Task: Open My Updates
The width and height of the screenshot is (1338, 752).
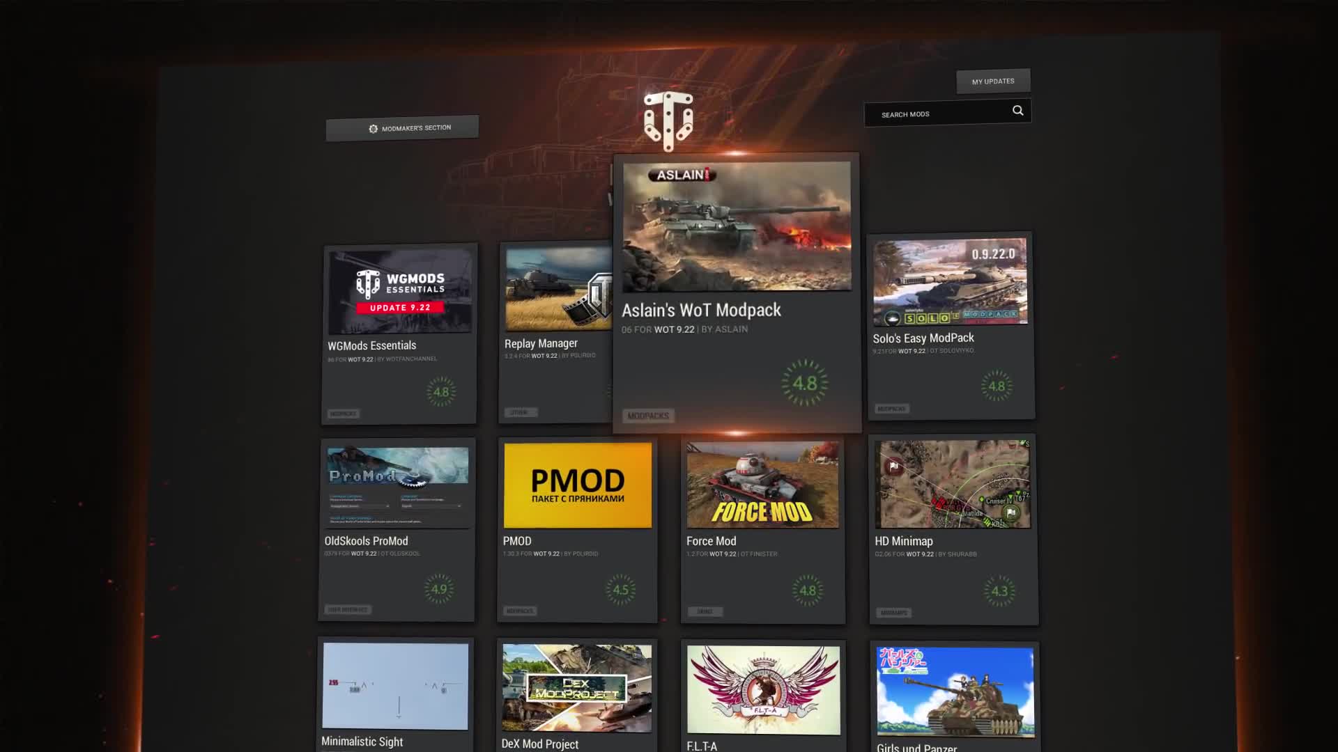Action: [993, 81]
